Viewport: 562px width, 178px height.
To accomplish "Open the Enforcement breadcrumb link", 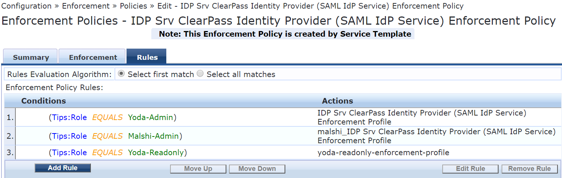I will click(86, 6).
